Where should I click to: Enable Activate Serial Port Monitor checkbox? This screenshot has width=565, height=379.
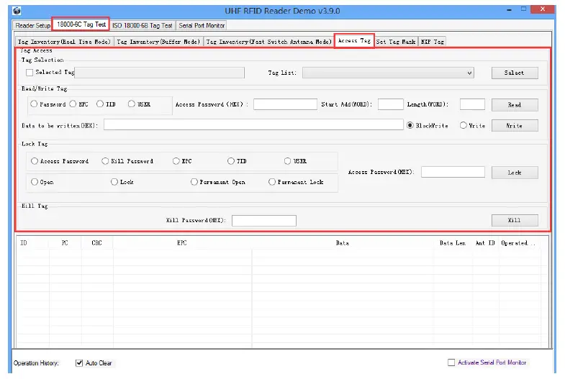pyautogui.click(x=451, y=362)
